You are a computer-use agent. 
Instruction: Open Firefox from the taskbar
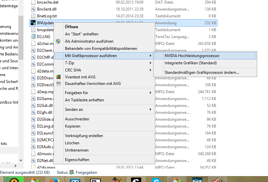pyautogui.click(x=55, y=180)
